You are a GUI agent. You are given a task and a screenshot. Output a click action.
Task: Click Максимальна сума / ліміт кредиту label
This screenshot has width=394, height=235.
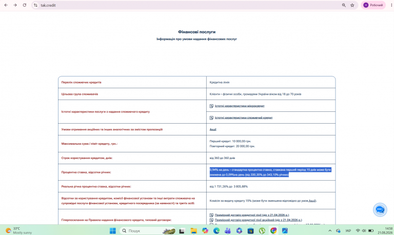(89, 144)
